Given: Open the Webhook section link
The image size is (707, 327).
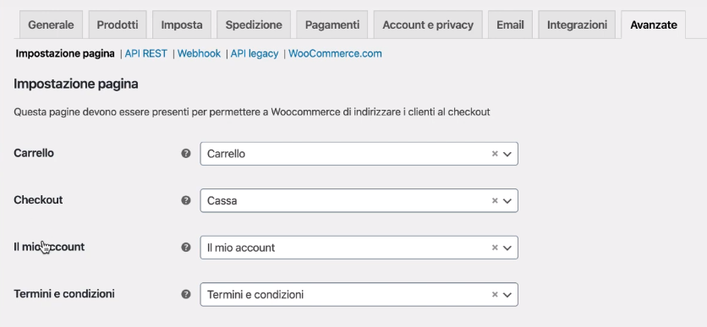Looking at the screenshot, I should coord(199,53).
